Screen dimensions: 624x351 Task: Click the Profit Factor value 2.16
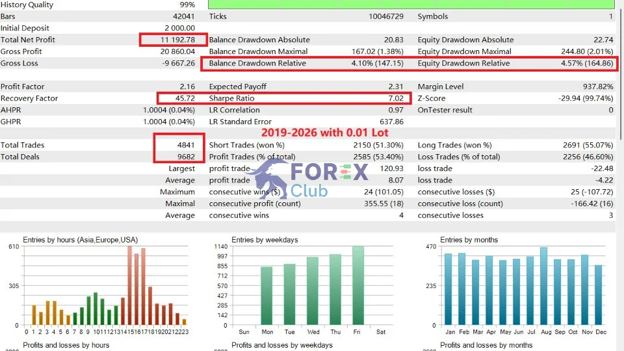187,86
